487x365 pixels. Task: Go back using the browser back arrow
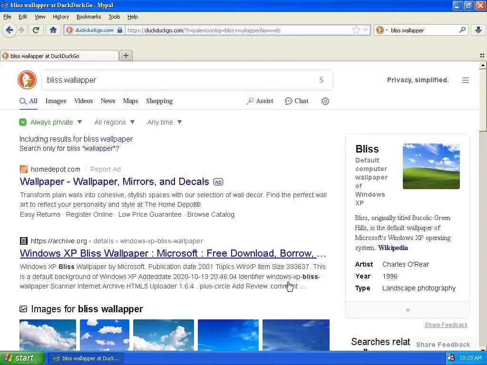[10, 30]
